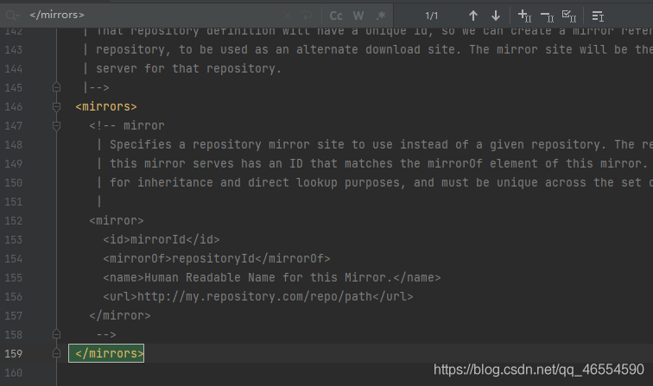The width and height of the screenshot is (653, 386).
Task: Click the highlighted </mirrors> closing tag
Action: 107,353
